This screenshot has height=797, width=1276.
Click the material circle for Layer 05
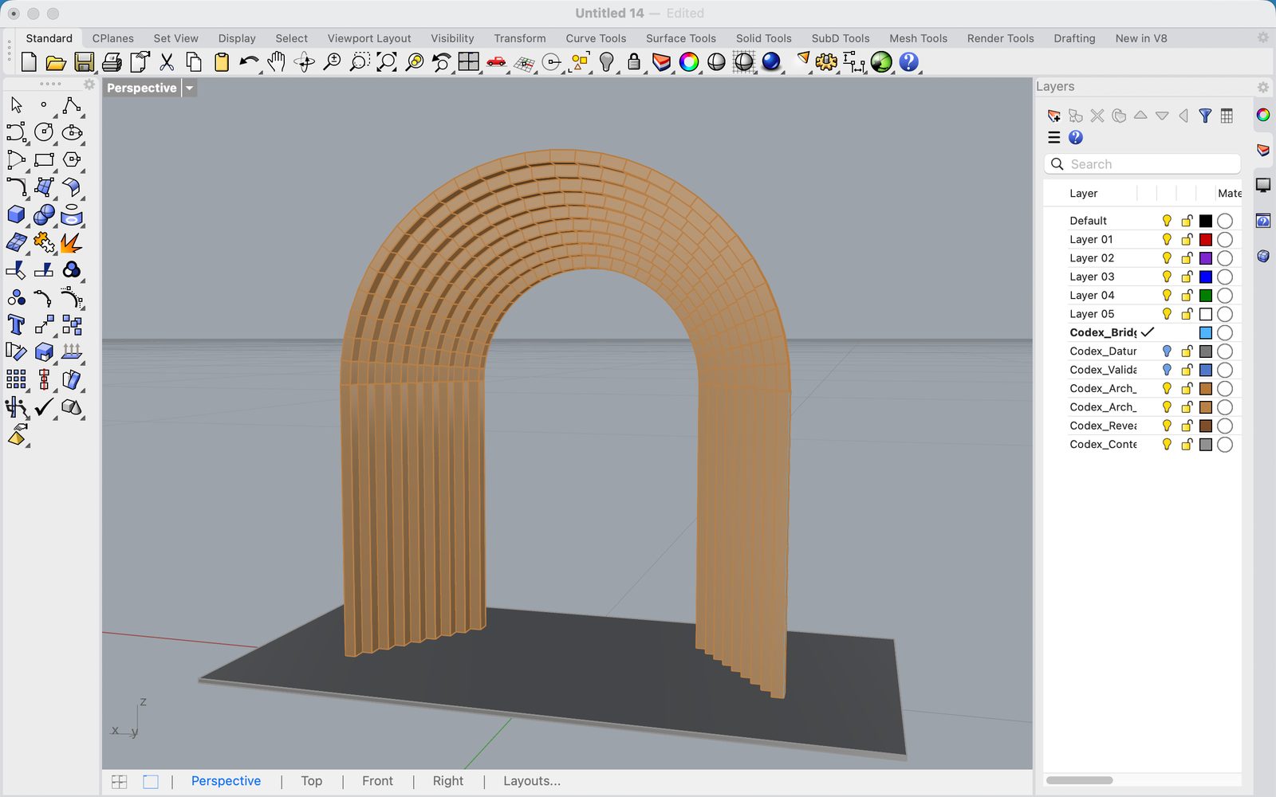pyautogui.click(x=1225, y=314)
